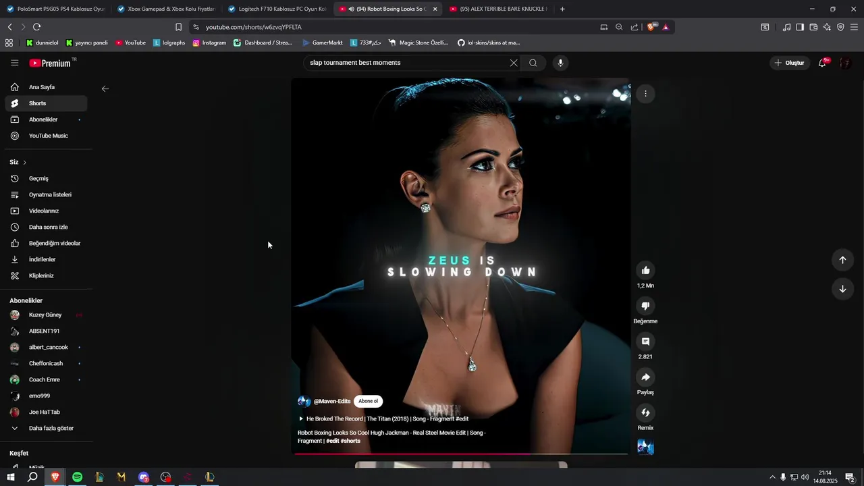Click zoom-out magnifier in address bar
This screenshot has width=864, height=486.
point(619,27)
